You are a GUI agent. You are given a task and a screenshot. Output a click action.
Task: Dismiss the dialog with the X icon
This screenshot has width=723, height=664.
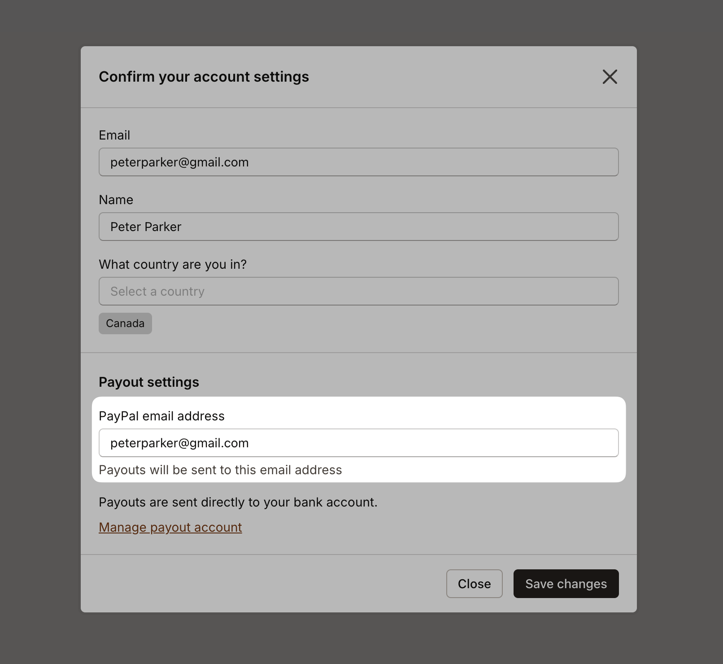pos(610,77)
